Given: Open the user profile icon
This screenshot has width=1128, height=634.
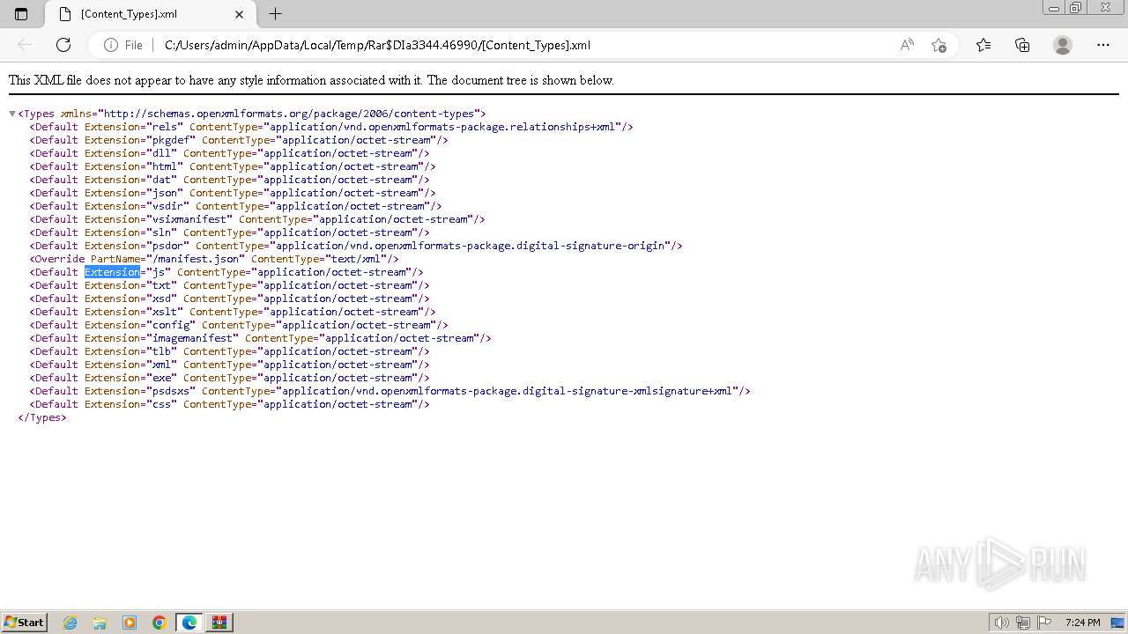Looking at the screenshot, I should 1063,45.
